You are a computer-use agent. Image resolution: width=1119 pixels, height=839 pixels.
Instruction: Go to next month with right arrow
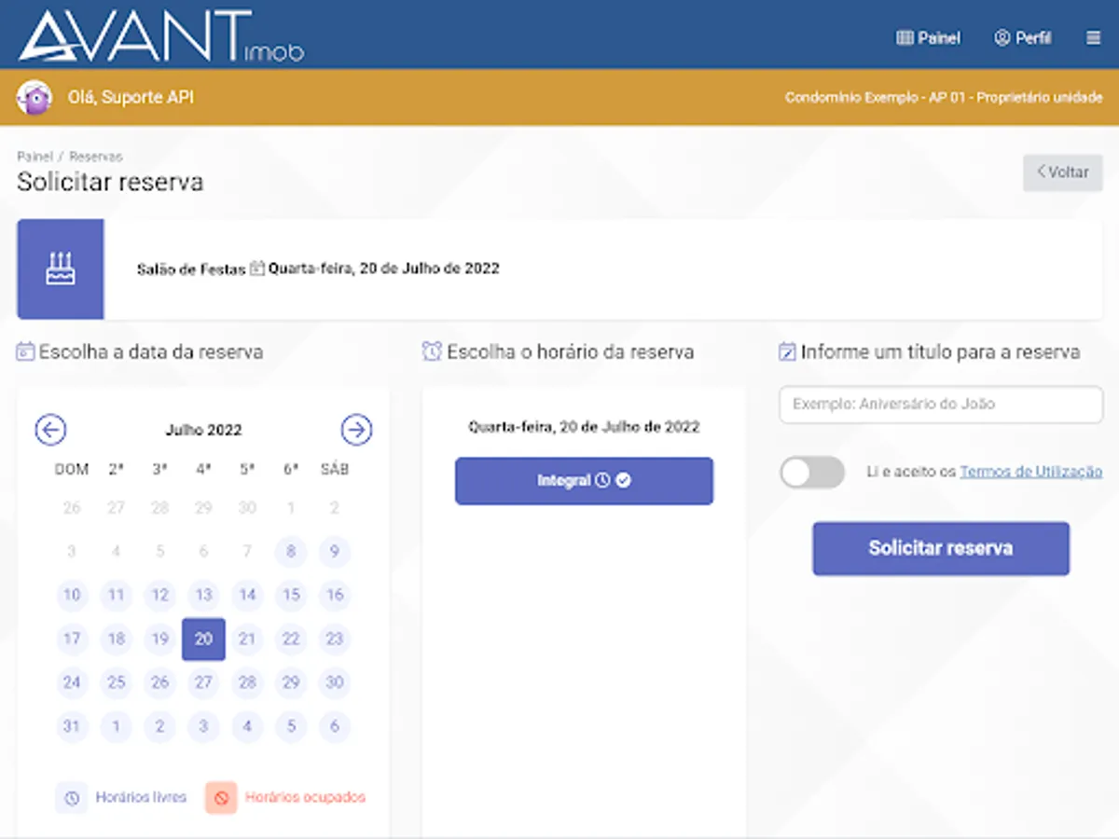click(x=356, y=430)
